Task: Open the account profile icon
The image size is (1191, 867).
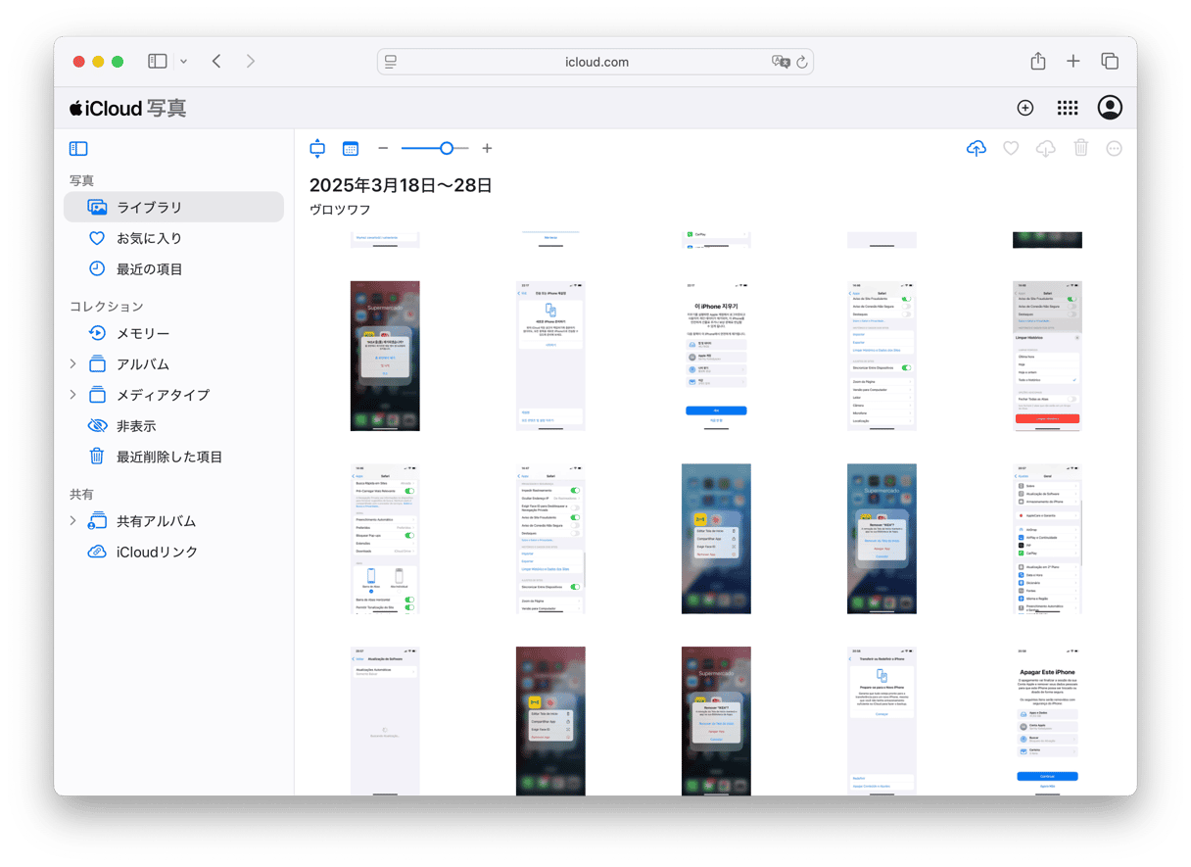Action: tap(1110, 108)
